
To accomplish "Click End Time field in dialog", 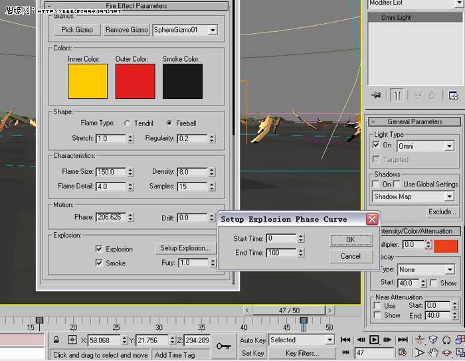I will [281, 253].
